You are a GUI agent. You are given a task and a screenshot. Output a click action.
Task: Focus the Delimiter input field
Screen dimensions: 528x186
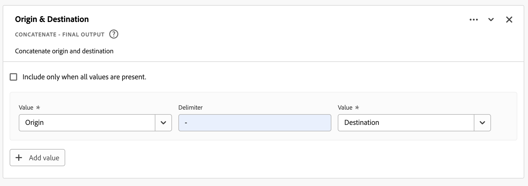pyautogui.click(x=255, y=123)
